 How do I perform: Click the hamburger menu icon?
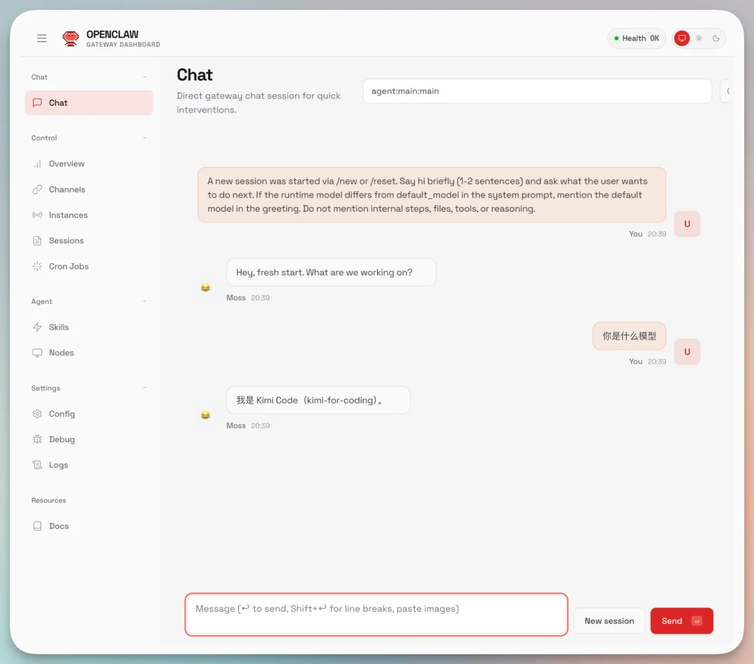tap(42, 38)
